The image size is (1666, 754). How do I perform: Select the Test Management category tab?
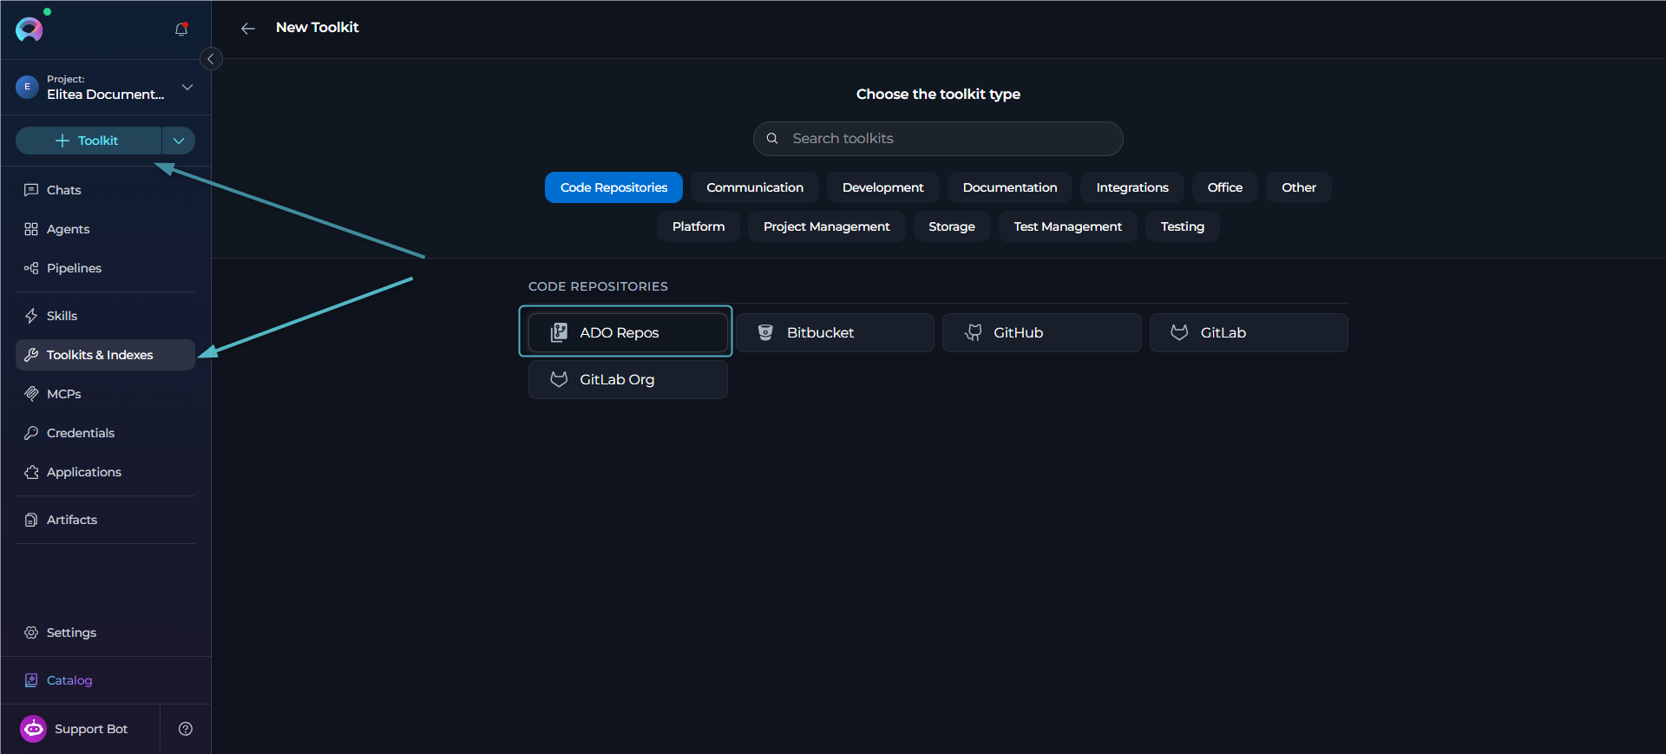[1067, 226]
